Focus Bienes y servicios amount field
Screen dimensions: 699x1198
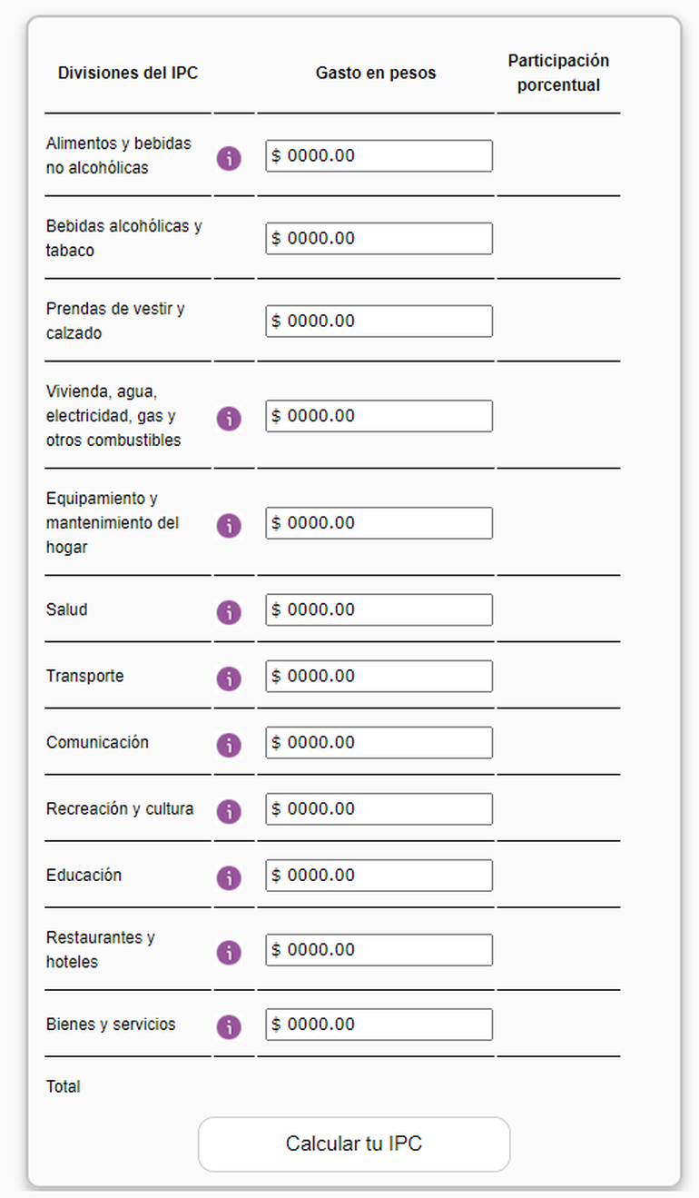pos(379,1024)
